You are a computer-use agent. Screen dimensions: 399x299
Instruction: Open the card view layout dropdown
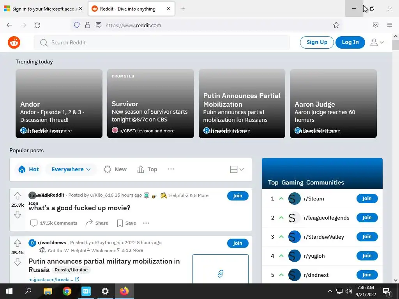(237, 169)
